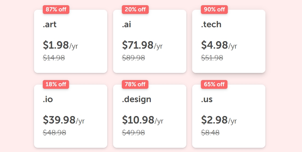This screenshot has width=302, height=152.
Task: Click the $4.98/yr price
Action: [219, 45]
